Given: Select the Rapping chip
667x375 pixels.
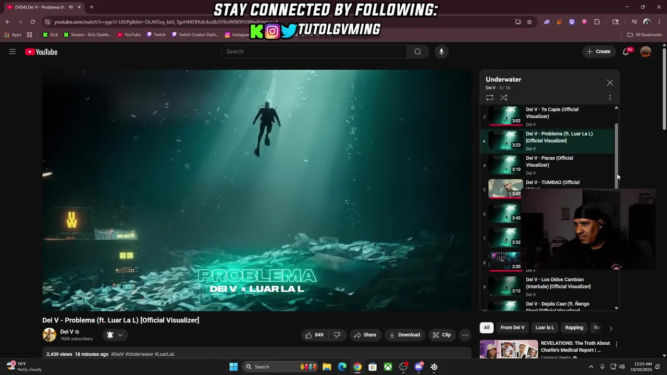Looking at the screenshot, I should (574, 328).
